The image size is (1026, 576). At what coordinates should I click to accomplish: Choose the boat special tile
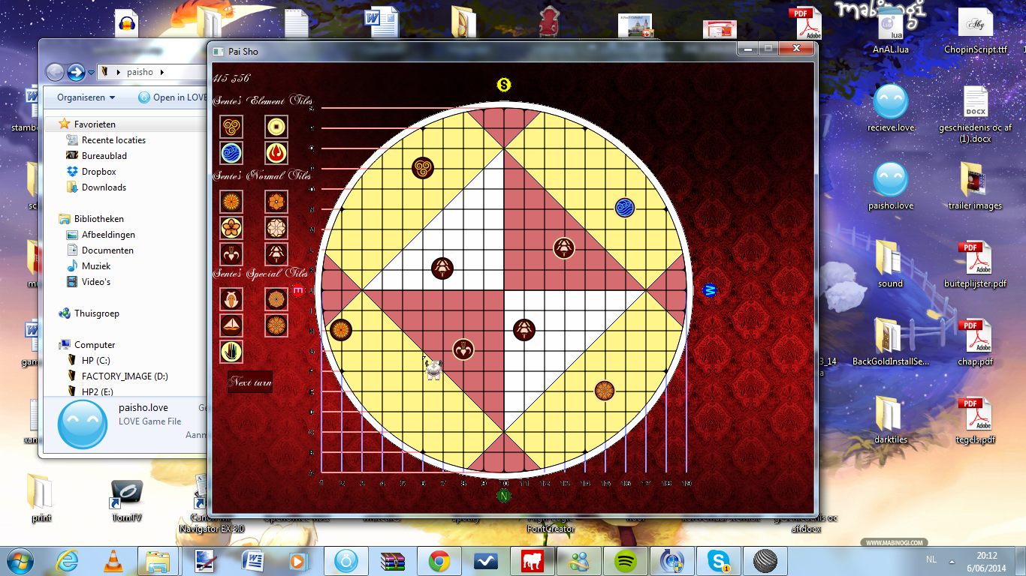click(x=231, y=325)
